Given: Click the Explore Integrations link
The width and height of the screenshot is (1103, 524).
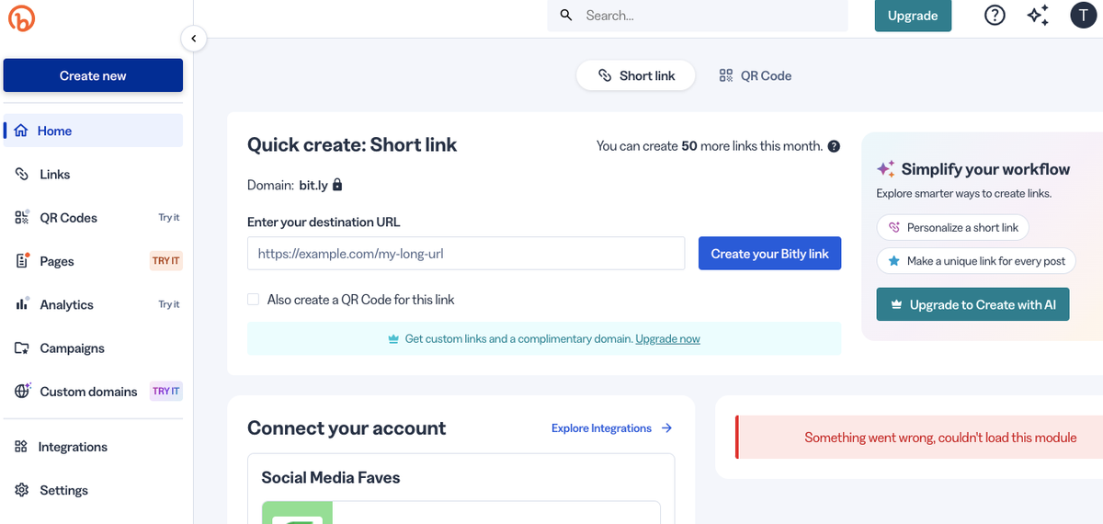Looking at the screenshot, I should tap(601, 428).
